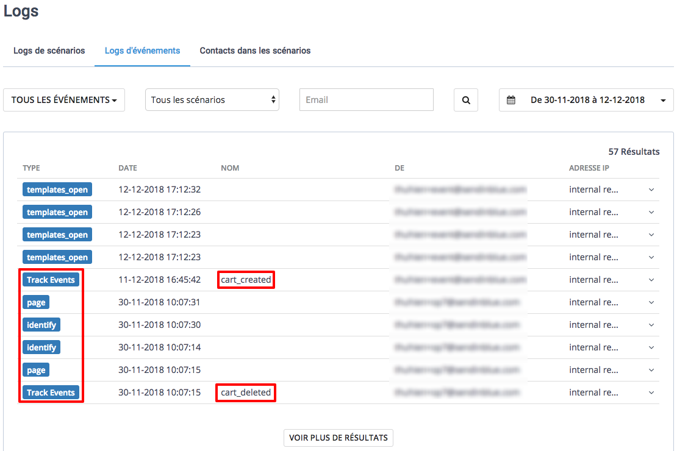Click into the Email input field
This screenshot has height=451, width=677.
(367, 100)
